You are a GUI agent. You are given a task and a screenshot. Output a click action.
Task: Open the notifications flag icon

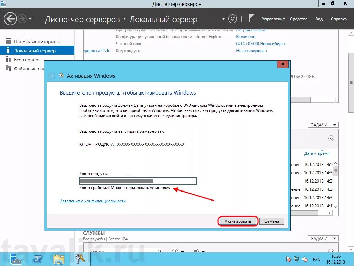pyautogui.click(x=251, y=18)
